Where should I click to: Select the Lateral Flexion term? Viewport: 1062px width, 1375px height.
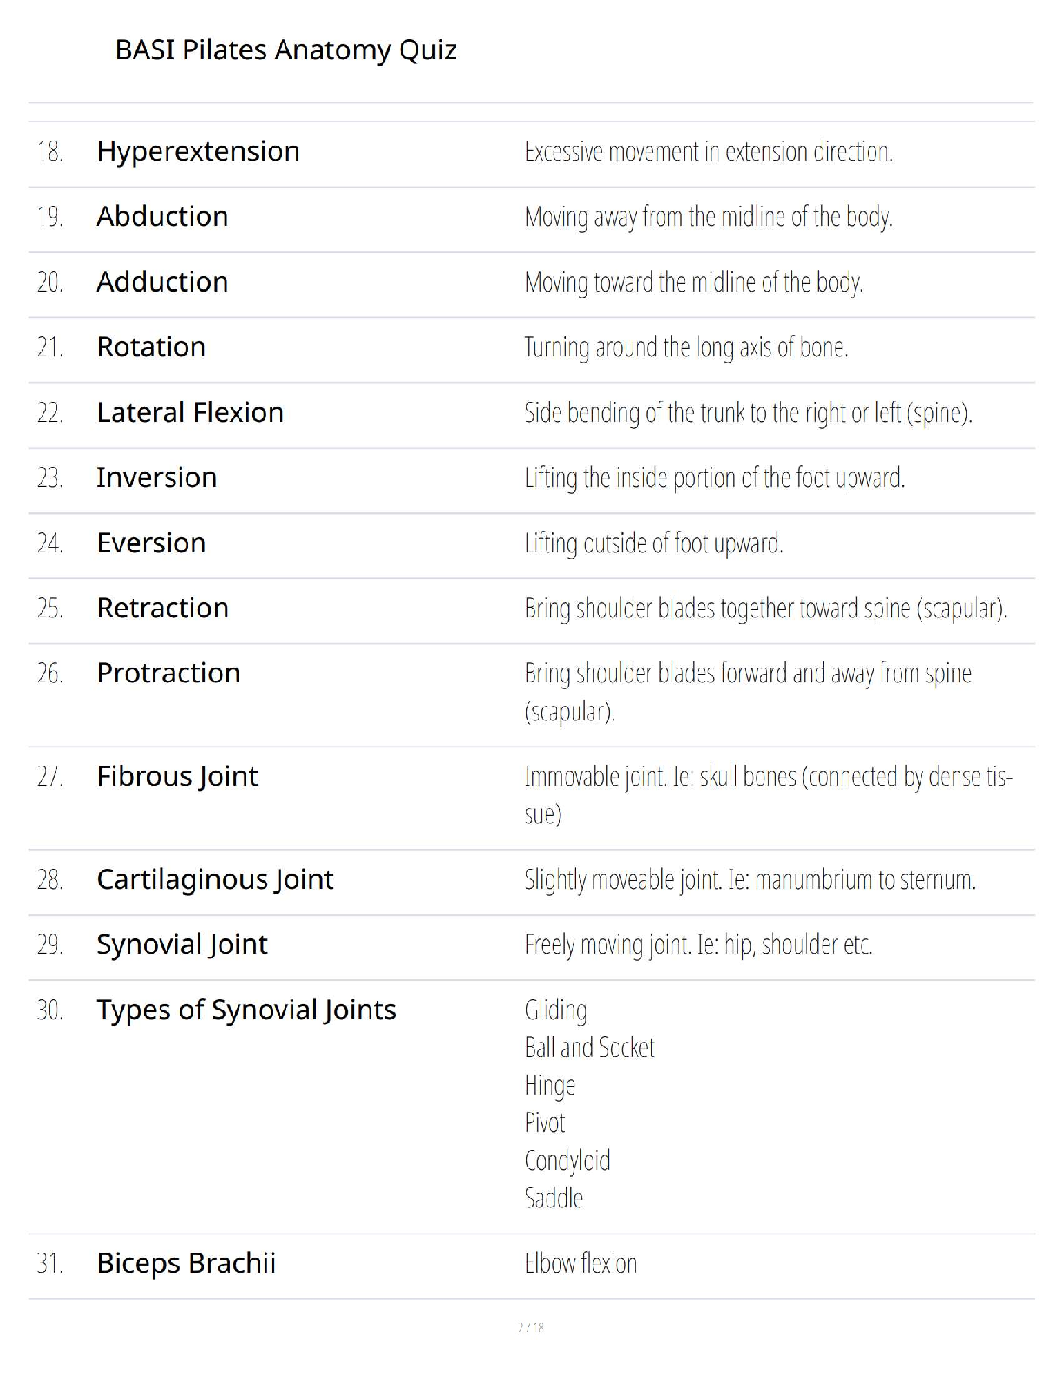click(190, 412)
